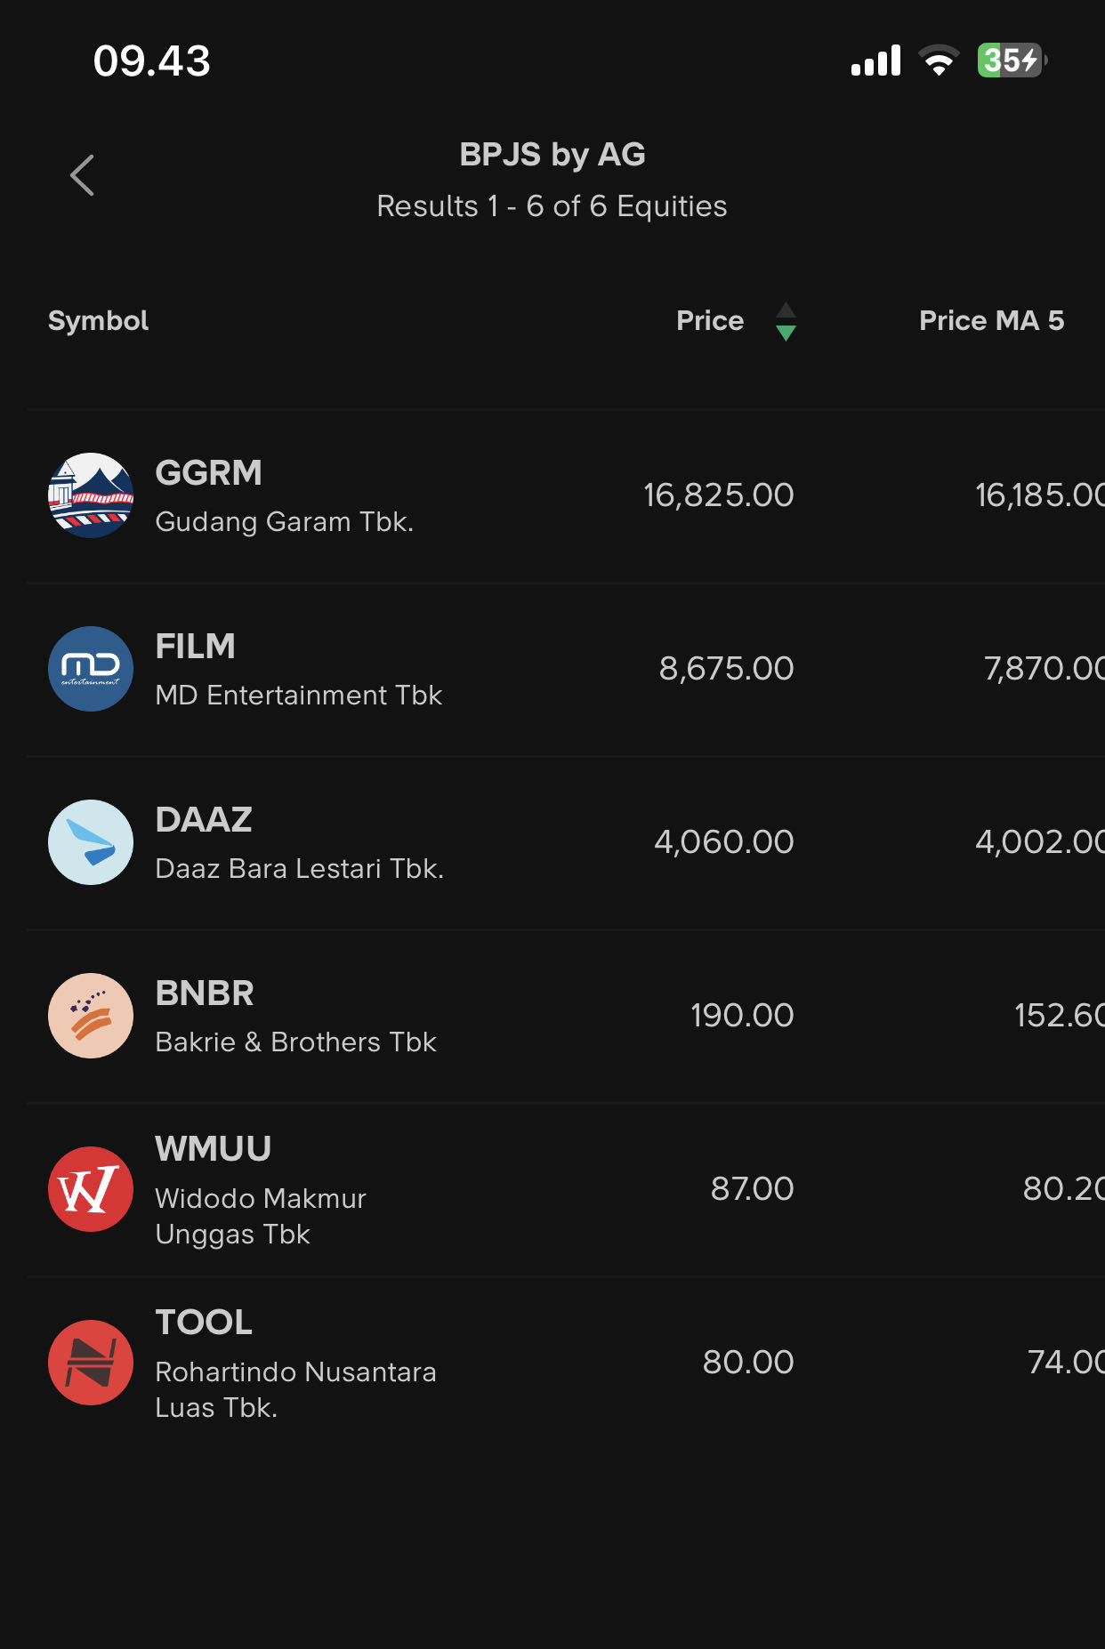Select Bakrie & Brothers Tbk name
This screenshot has height=1649, width=1105.
pos(295,1042)
